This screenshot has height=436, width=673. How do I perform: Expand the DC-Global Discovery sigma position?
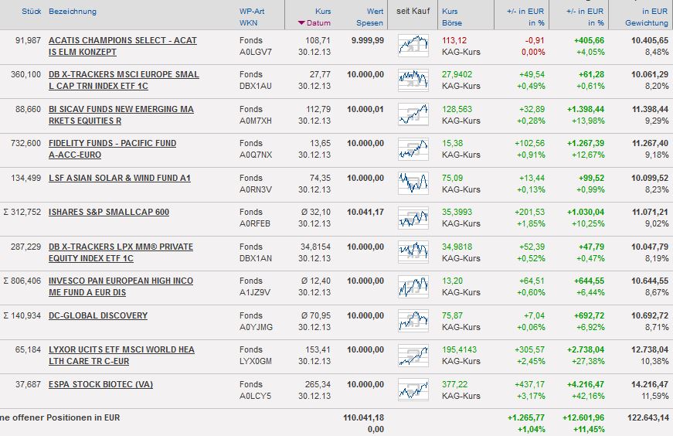tap(6, 315)
